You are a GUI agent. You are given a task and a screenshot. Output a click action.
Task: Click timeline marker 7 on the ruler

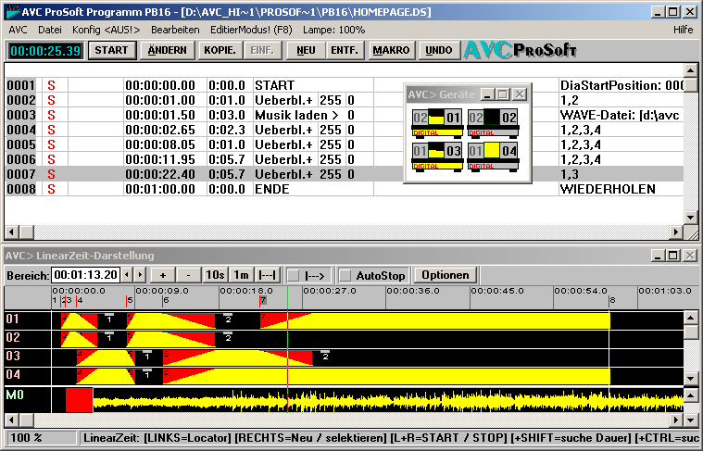[263, 300]
